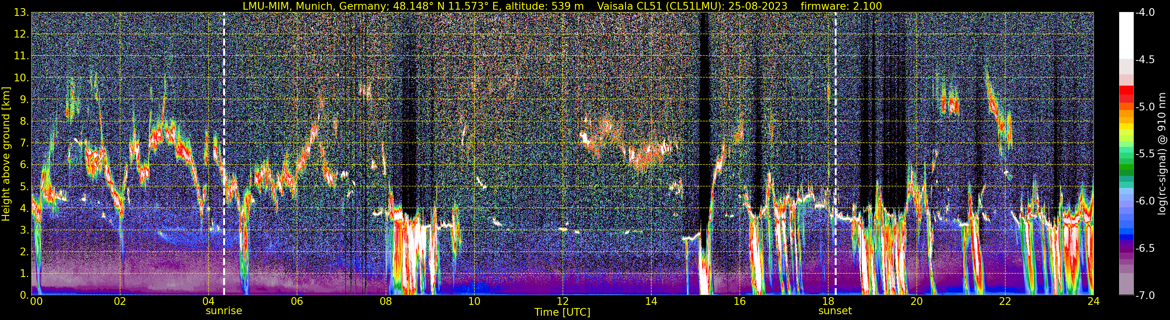Click the white dashed sunrise marker line
Image resolution: width=1170 pixels, height=320 pixels.
pos(224,154)
